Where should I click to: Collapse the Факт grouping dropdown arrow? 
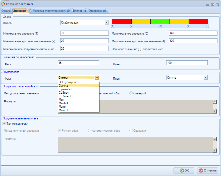(x=97, y=78)
